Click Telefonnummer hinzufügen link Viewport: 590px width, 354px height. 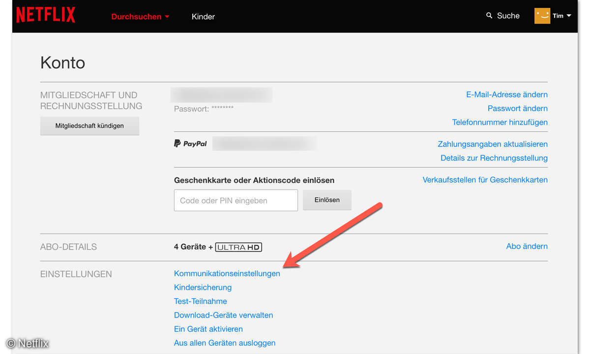pyautogui.click(x=500, y=122)
